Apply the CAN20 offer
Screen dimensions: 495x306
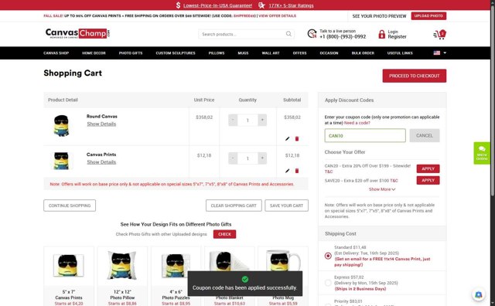point(428,168)
